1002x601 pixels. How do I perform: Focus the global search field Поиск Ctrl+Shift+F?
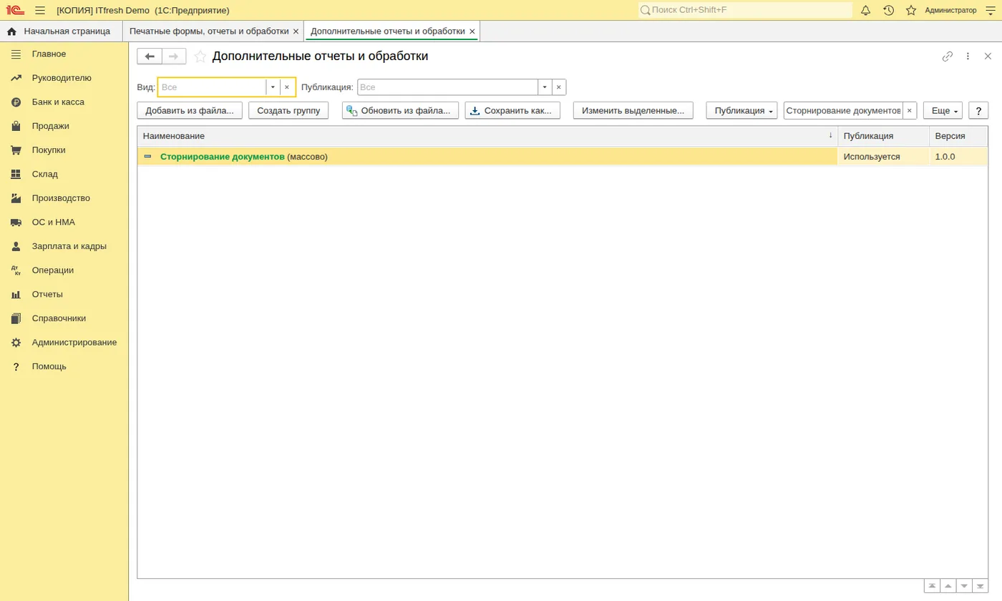coord(745,10)
